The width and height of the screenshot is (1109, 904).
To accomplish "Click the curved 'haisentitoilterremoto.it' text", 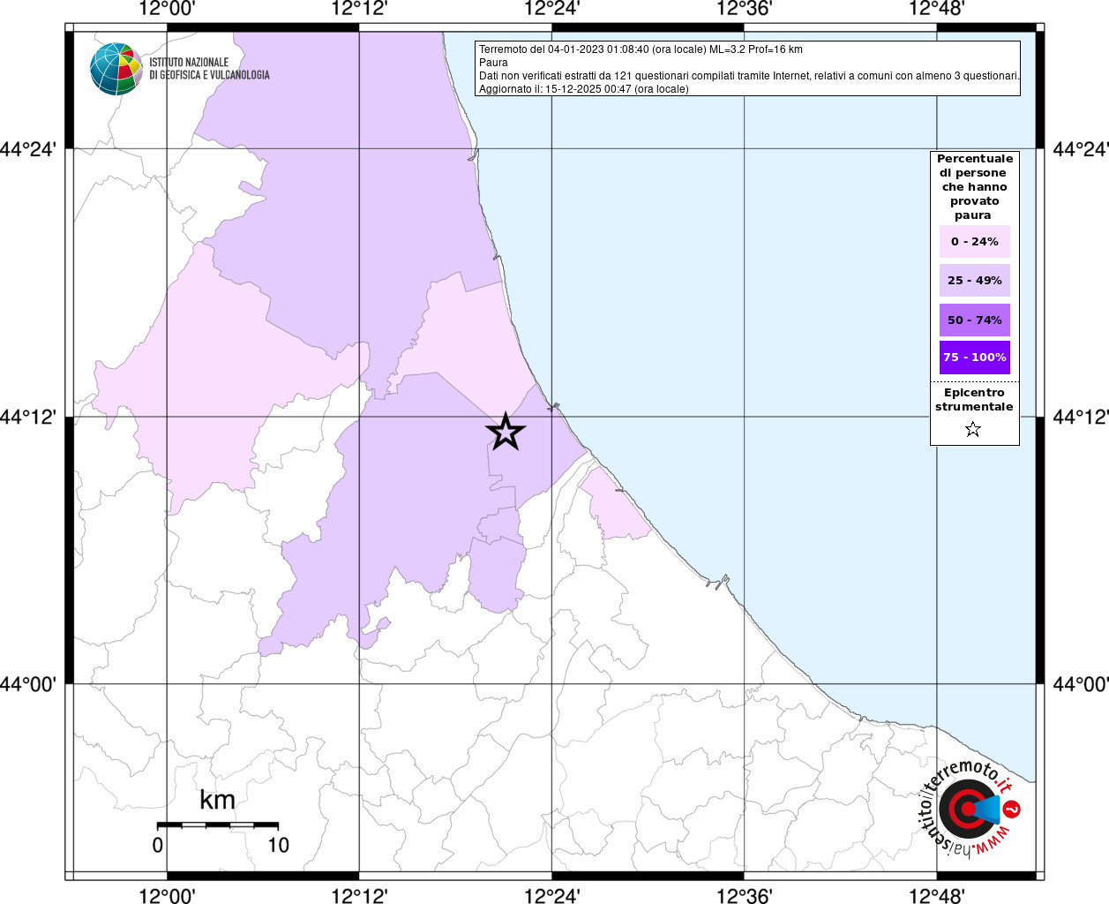I will pos(968,808).
